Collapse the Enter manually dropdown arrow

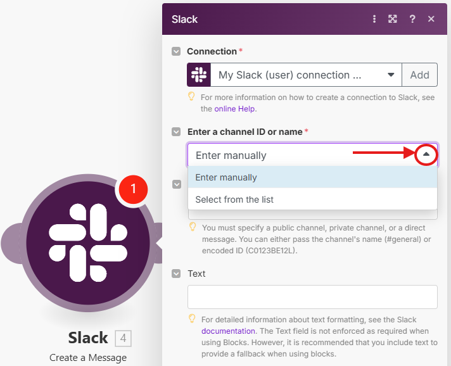[426, 155]
